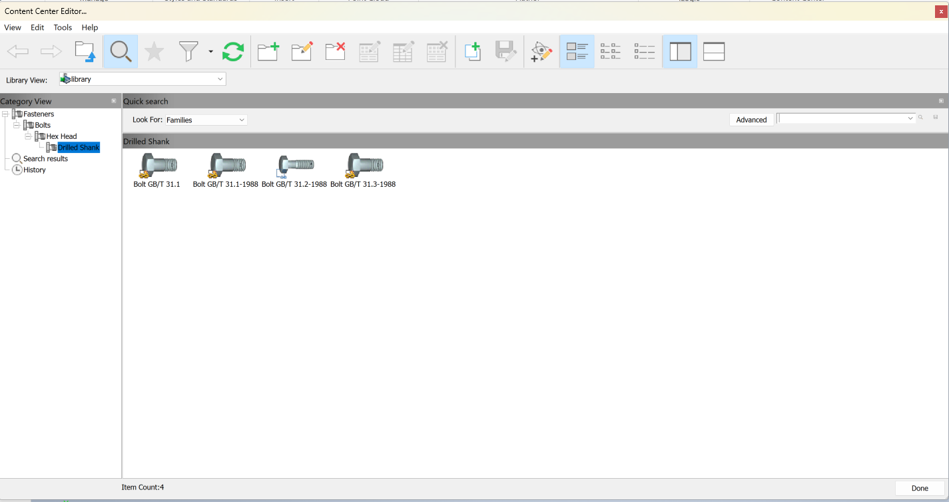The height and width of the screenshot is (502, 949).
Task: Create a new category
Action: coord(268,51)
